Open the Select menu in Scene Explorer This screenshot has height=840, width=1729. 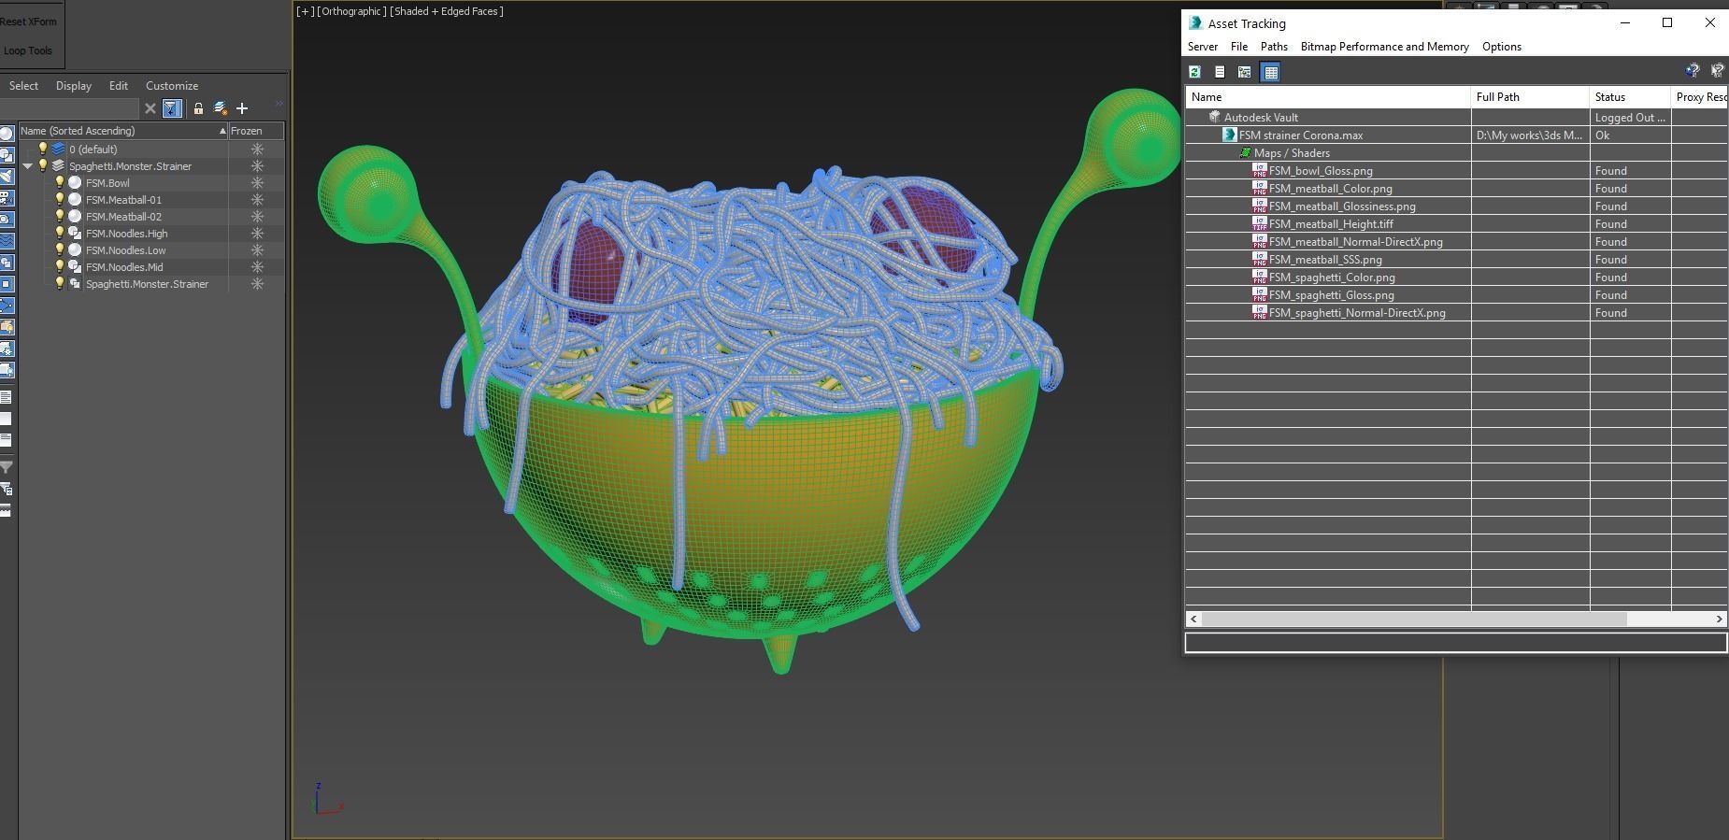coord(23,86)
